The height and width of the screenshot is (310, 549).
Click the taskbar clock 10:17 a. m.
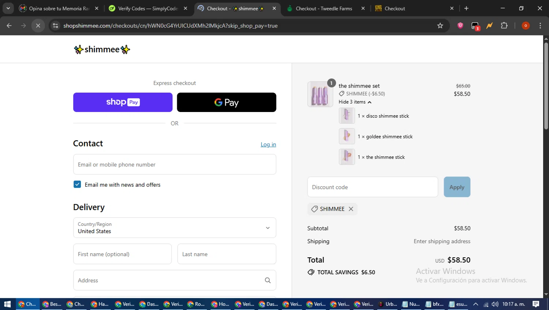coord(514,304)
